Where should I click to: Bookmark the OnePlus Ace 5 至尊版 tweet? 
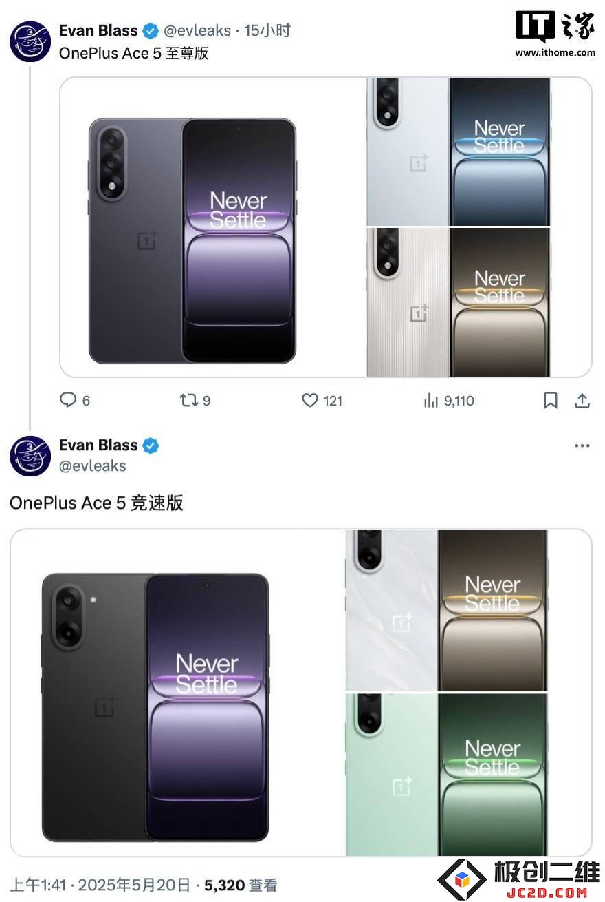click(x=551, y=400)
